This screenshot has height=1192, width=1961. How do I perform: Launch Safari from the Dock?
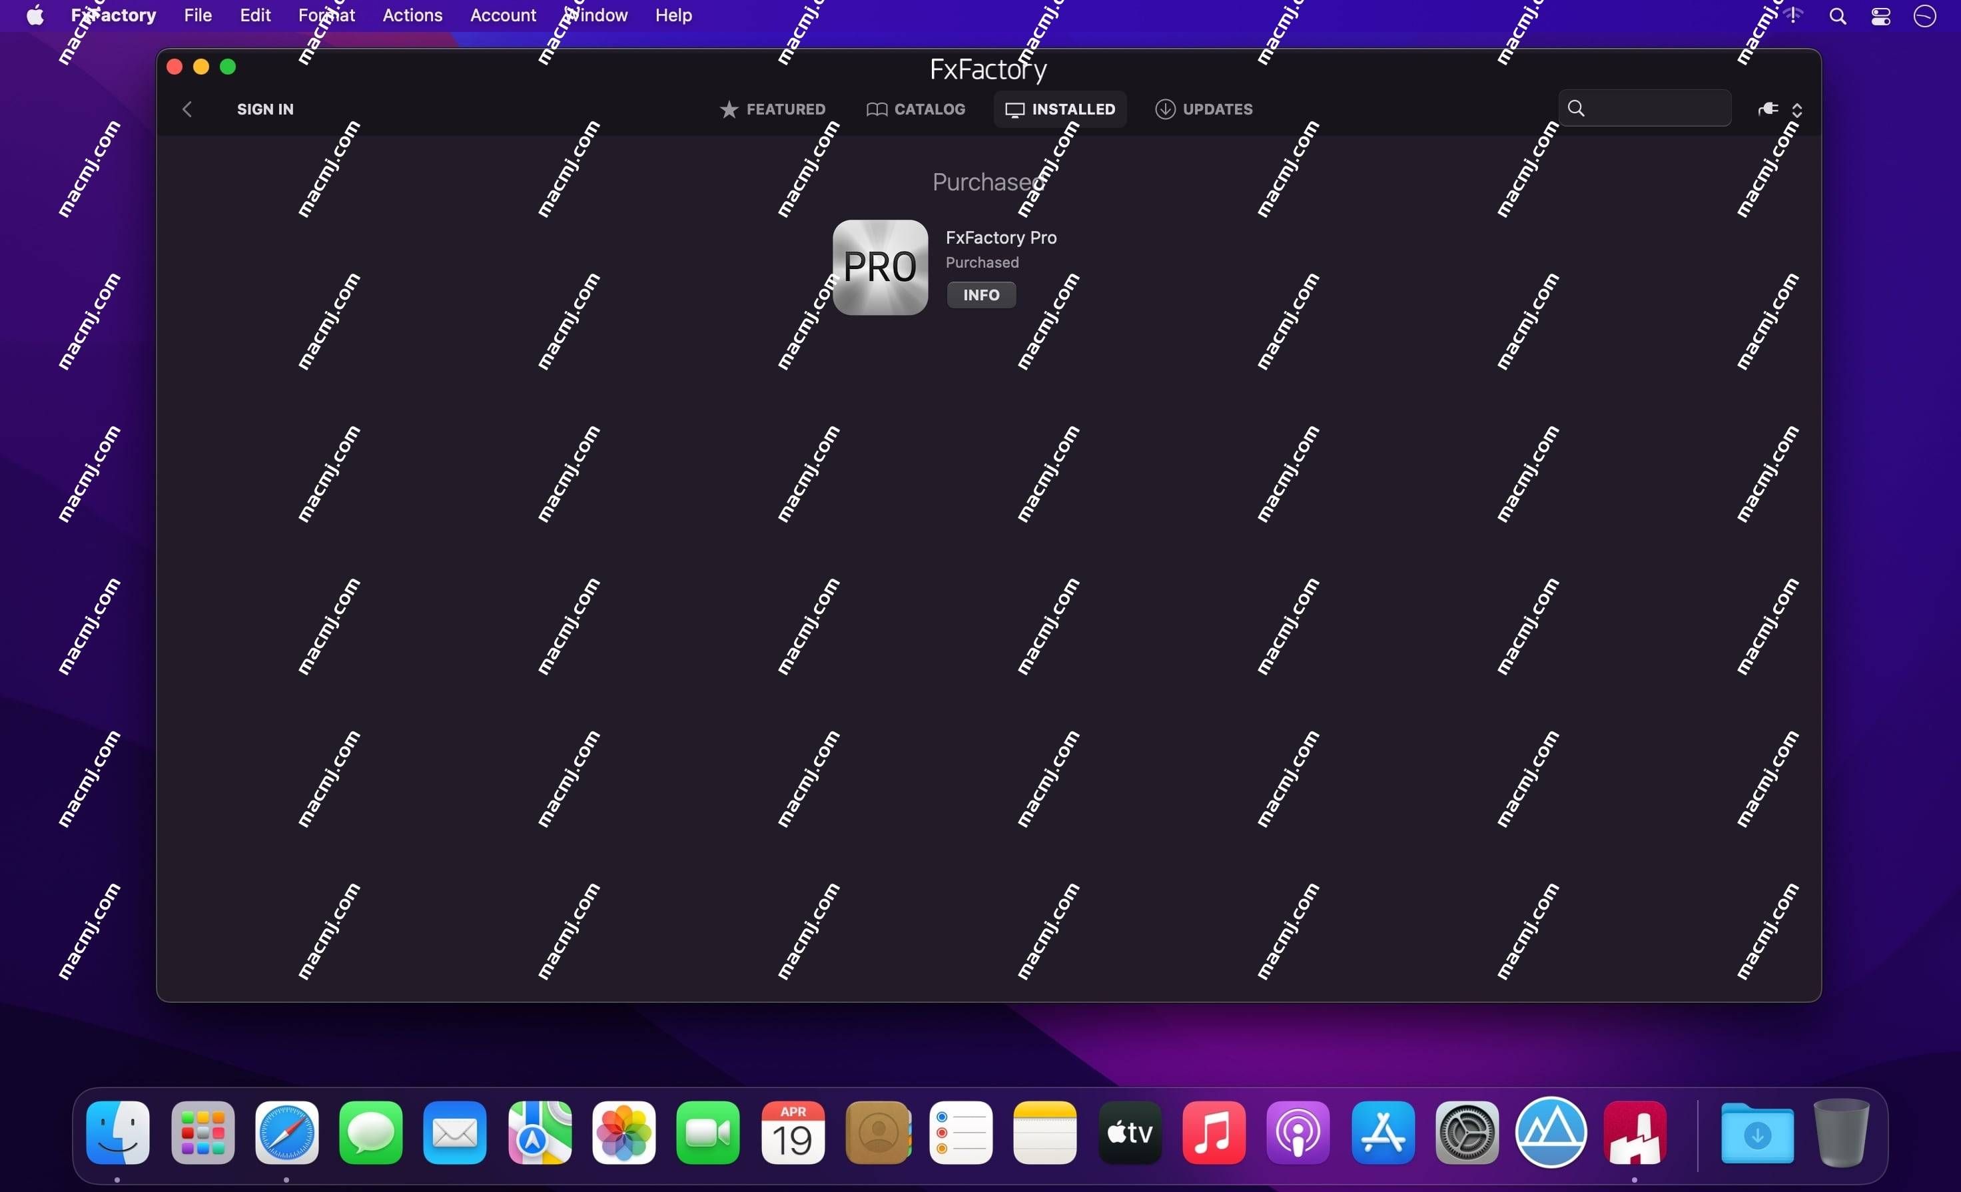point(286,1133)
